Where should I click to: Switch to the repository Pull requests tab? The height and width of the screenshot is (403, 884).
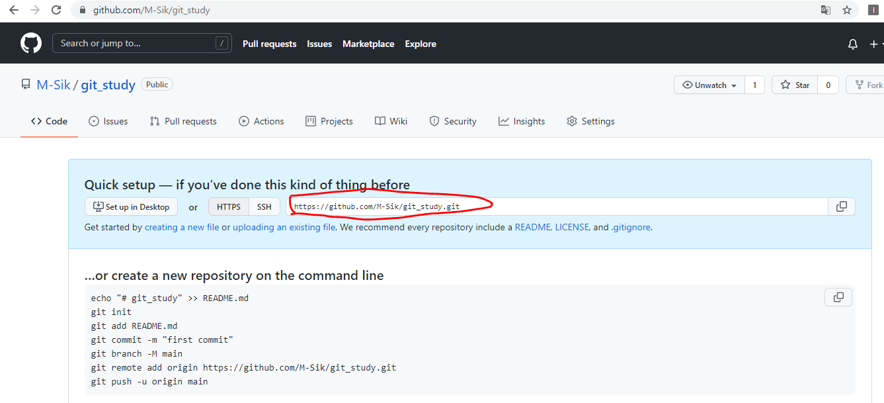183,121
